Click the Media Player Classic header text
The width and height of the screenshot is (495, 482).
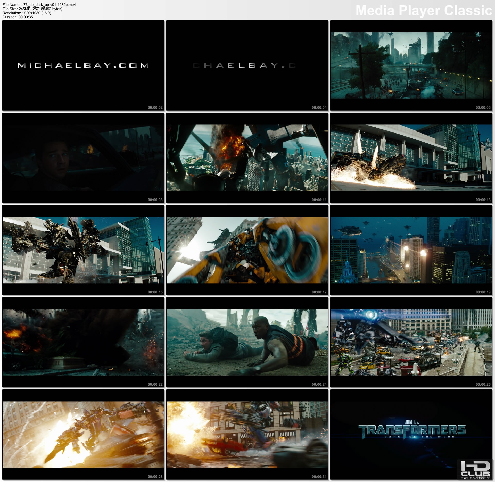coord(424,11)
